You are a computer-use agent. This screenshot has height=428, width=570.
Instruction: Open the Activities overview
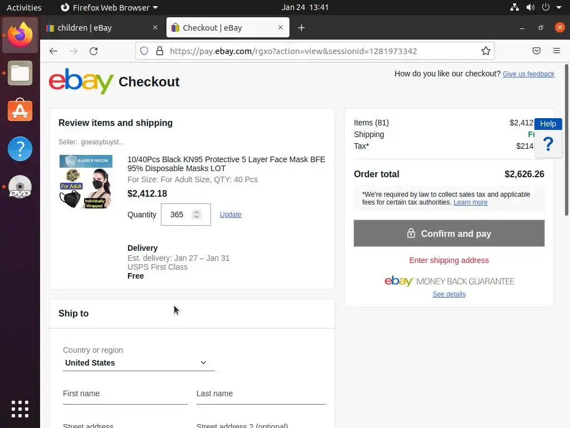pyautogui.click(x=24, y=8)
